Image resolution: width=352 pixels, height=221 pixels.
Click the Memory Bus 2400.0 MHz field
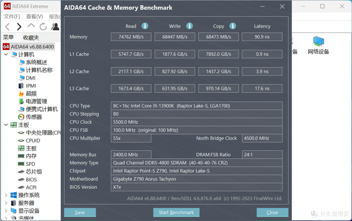pos(131,155)
